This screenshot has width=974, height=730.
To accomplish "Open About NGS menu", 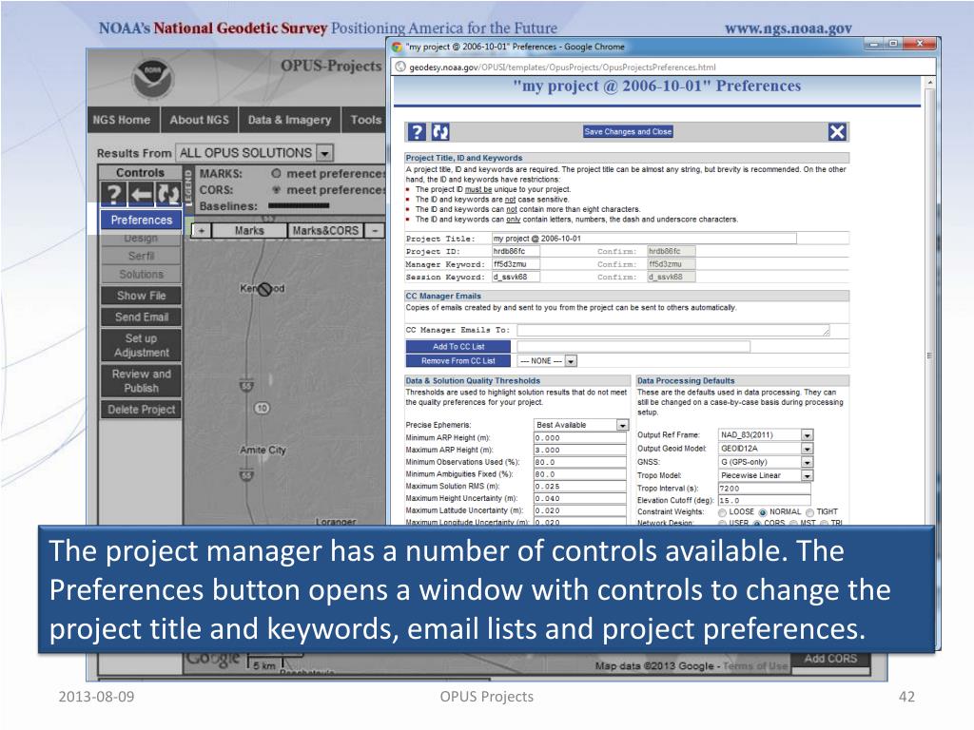I will click(x=200, y=120).
